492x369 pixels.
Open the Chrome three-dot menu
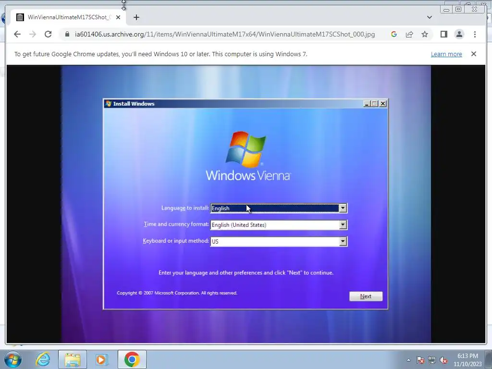click(x=475, y=34)
